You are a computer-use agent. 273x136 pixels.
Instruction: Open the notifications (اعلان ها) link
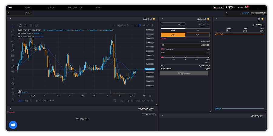(x=240, y=7)
